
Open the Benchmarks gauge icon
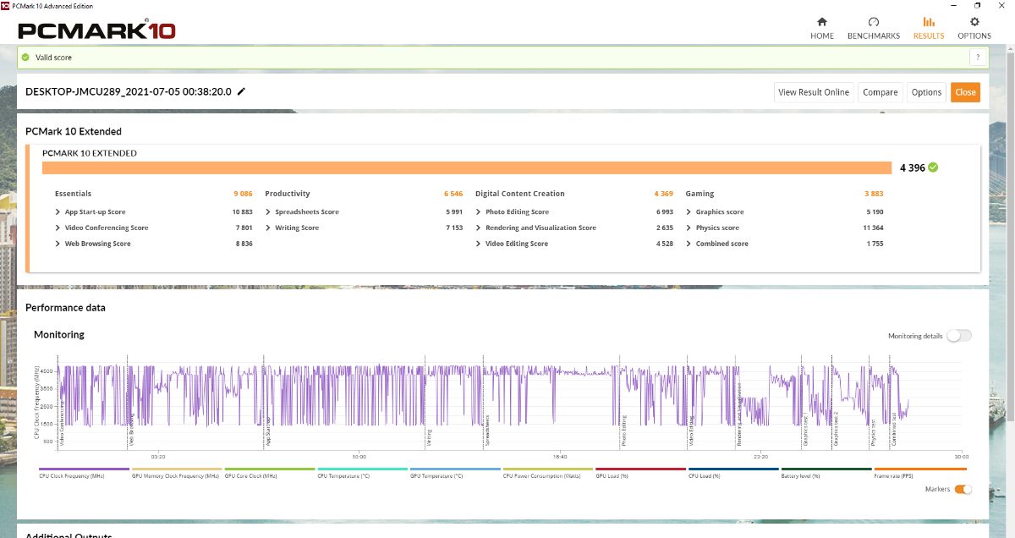click(x=874, y=22)
